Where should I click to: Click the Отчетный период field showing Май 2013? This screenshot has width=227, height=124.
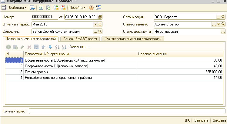(x=62, y=24)
